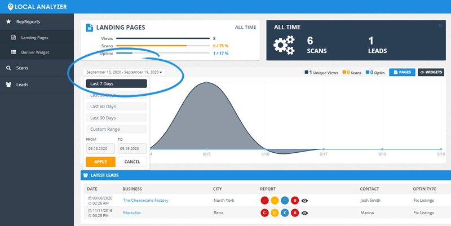The image size is (451, 226).
Task: Open Landing Pages in the sidebar
Action: (34, 38)
